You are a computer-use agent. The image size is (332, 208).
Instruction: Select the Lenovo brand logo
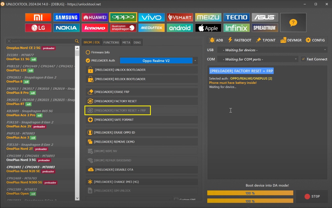(95, 28)
